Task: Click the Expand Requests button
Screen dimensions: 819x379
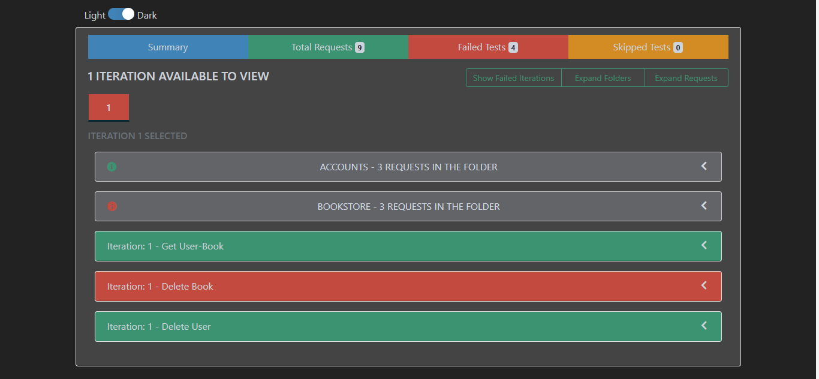Action: (x=686, y=78)
